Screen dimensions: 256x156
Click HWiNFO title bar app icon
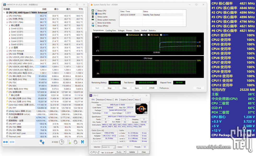[x=4, y=4]
